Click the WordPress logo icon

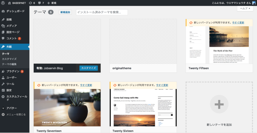(x=3, y=3)
